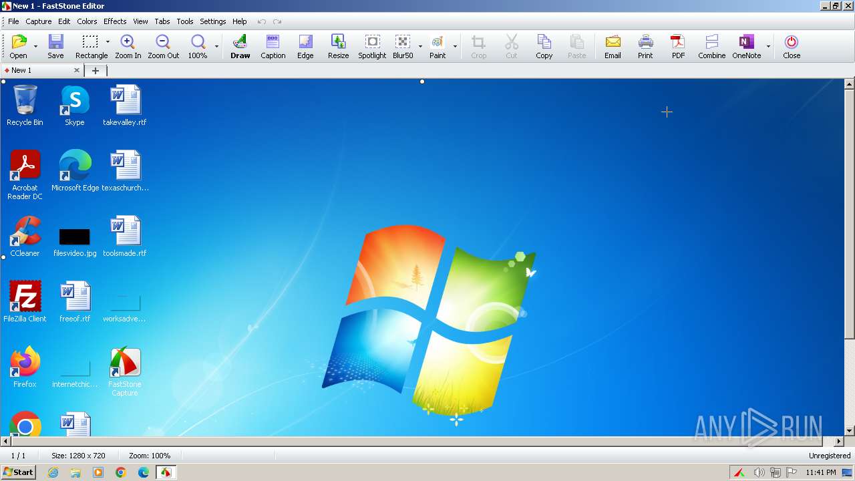Open the Help menu

pyautogui.click(x=240, y=21)
